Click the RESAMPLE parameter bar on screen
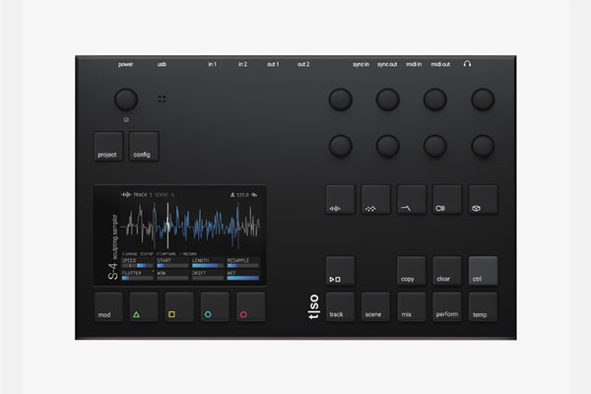Viewport: 591px width, 394px height. [x=243, y=265]
